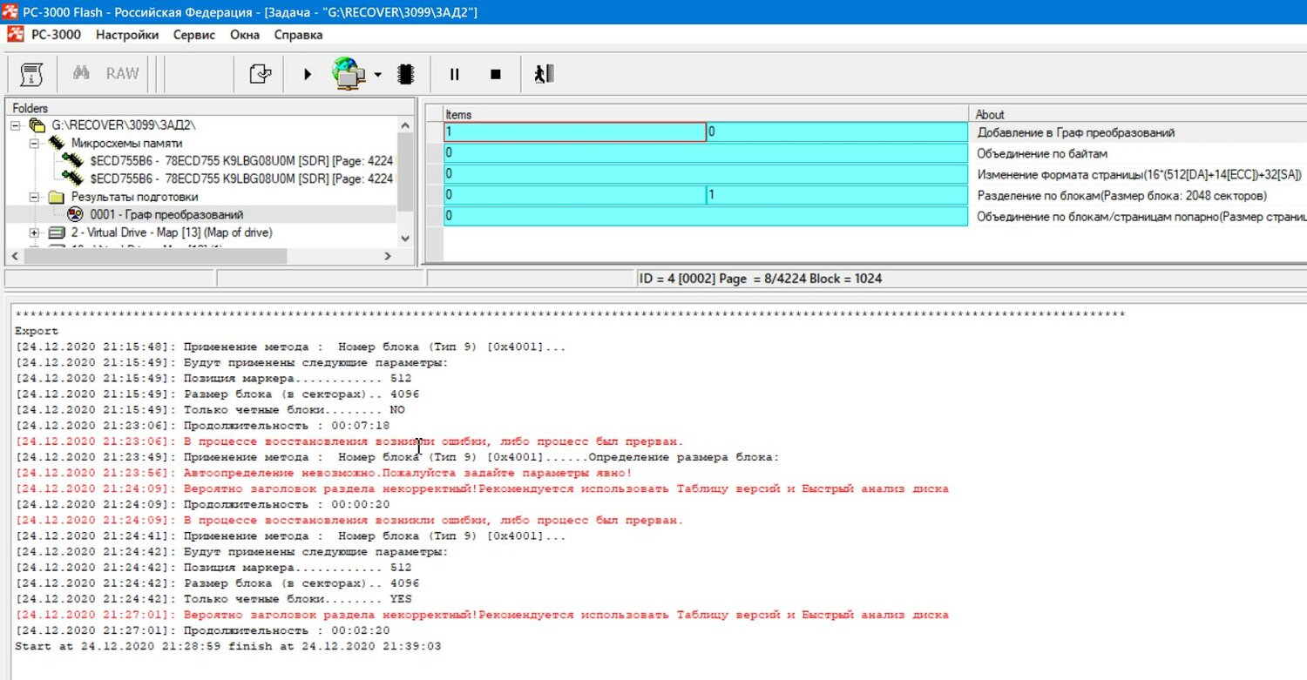Click the memory chip toolbar icon
This screenshot has height=680, width=1307.
405,74
